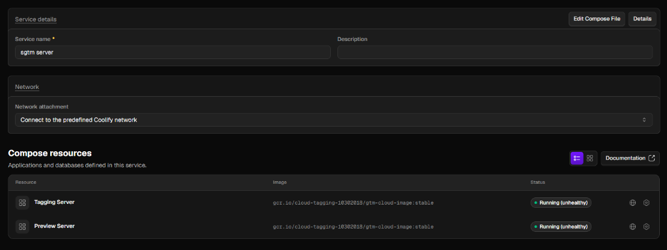Click the Image column header
This screenshot has height=250, width=667.
tap(279, 182)
